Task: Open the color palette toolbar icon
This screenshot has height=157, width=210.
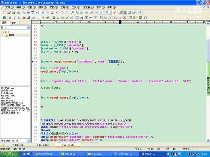Action: tap(28, 18)
